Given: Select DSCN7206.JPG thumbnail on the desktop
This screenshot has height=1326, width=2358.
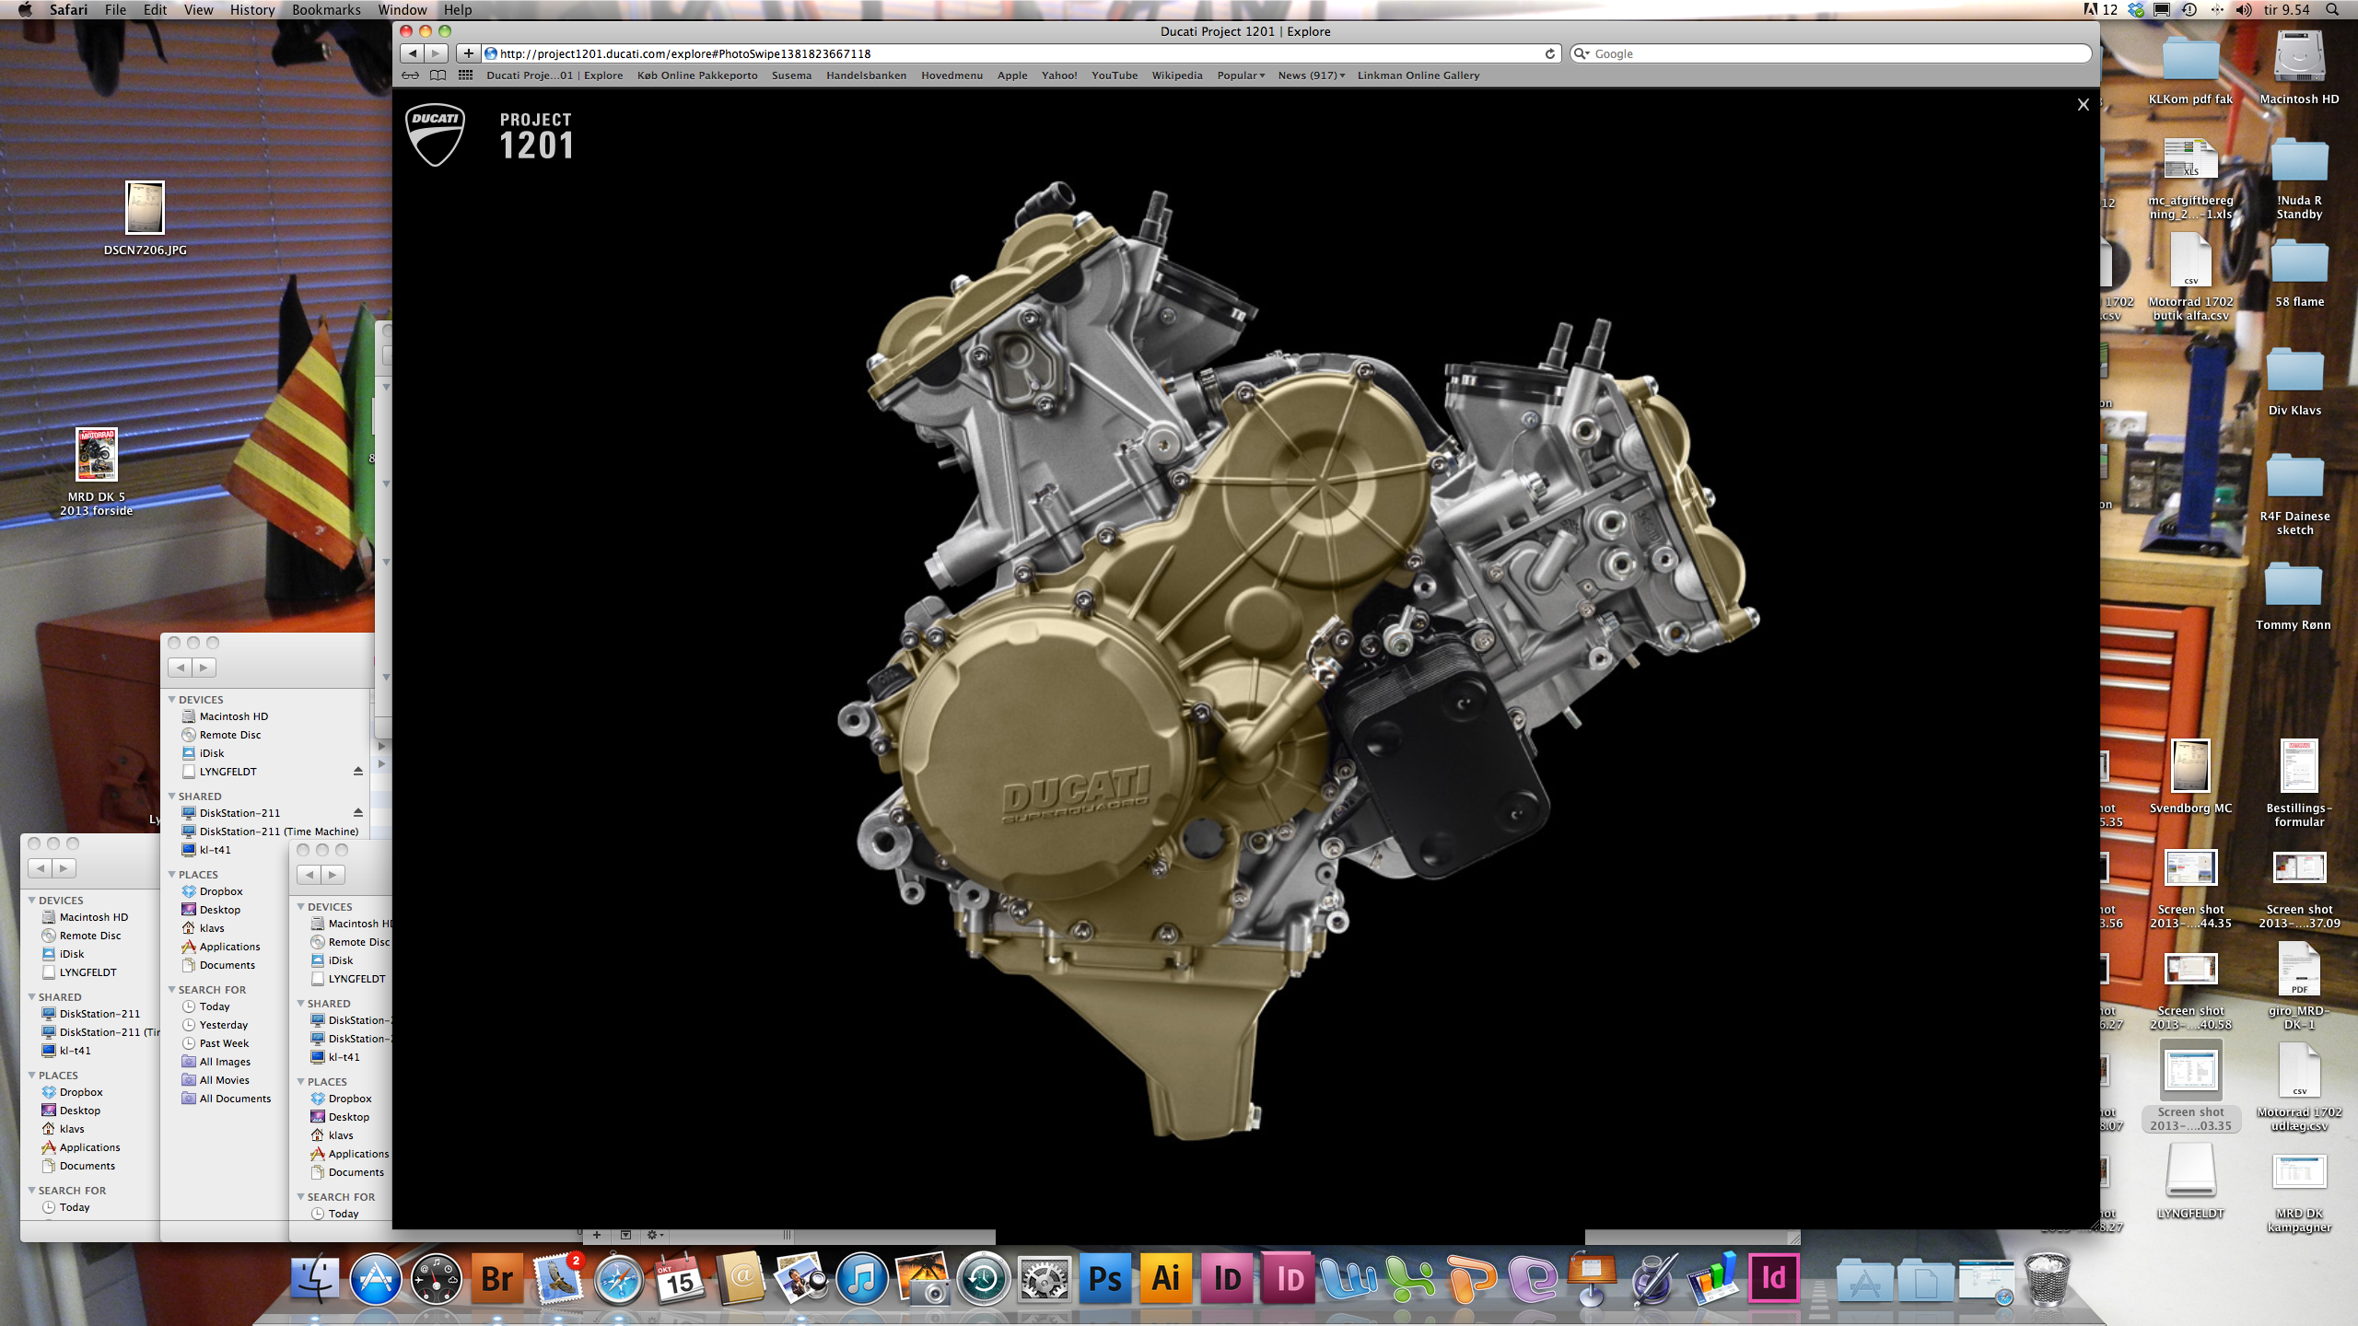Looking at the screenshot, I should (x=145, y=208).
